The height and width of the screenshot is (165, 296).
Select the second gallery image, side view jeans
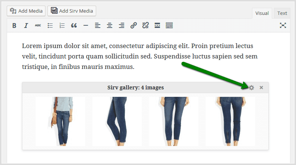click(x=117, y=121)
